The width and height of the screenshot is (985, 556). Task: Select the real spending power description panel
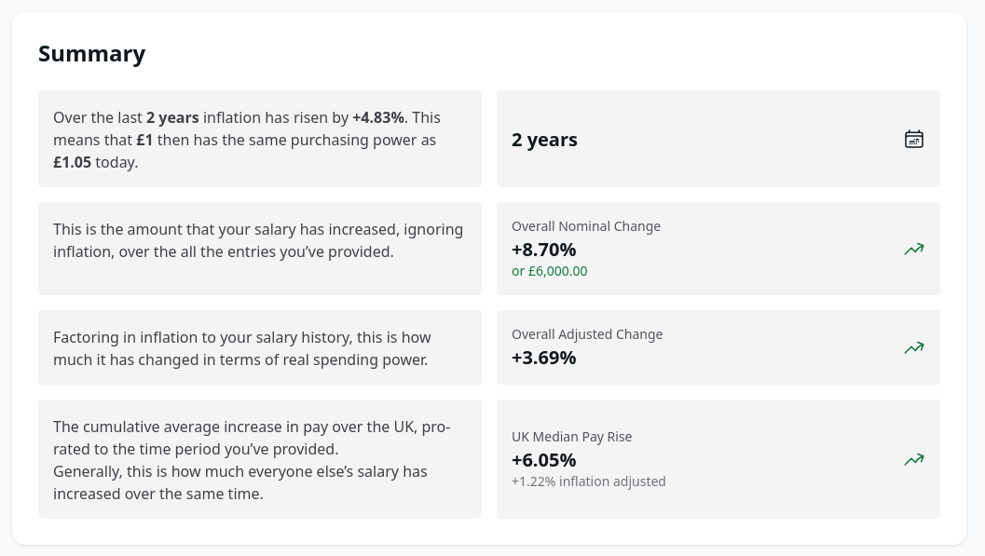coord(260,347)
